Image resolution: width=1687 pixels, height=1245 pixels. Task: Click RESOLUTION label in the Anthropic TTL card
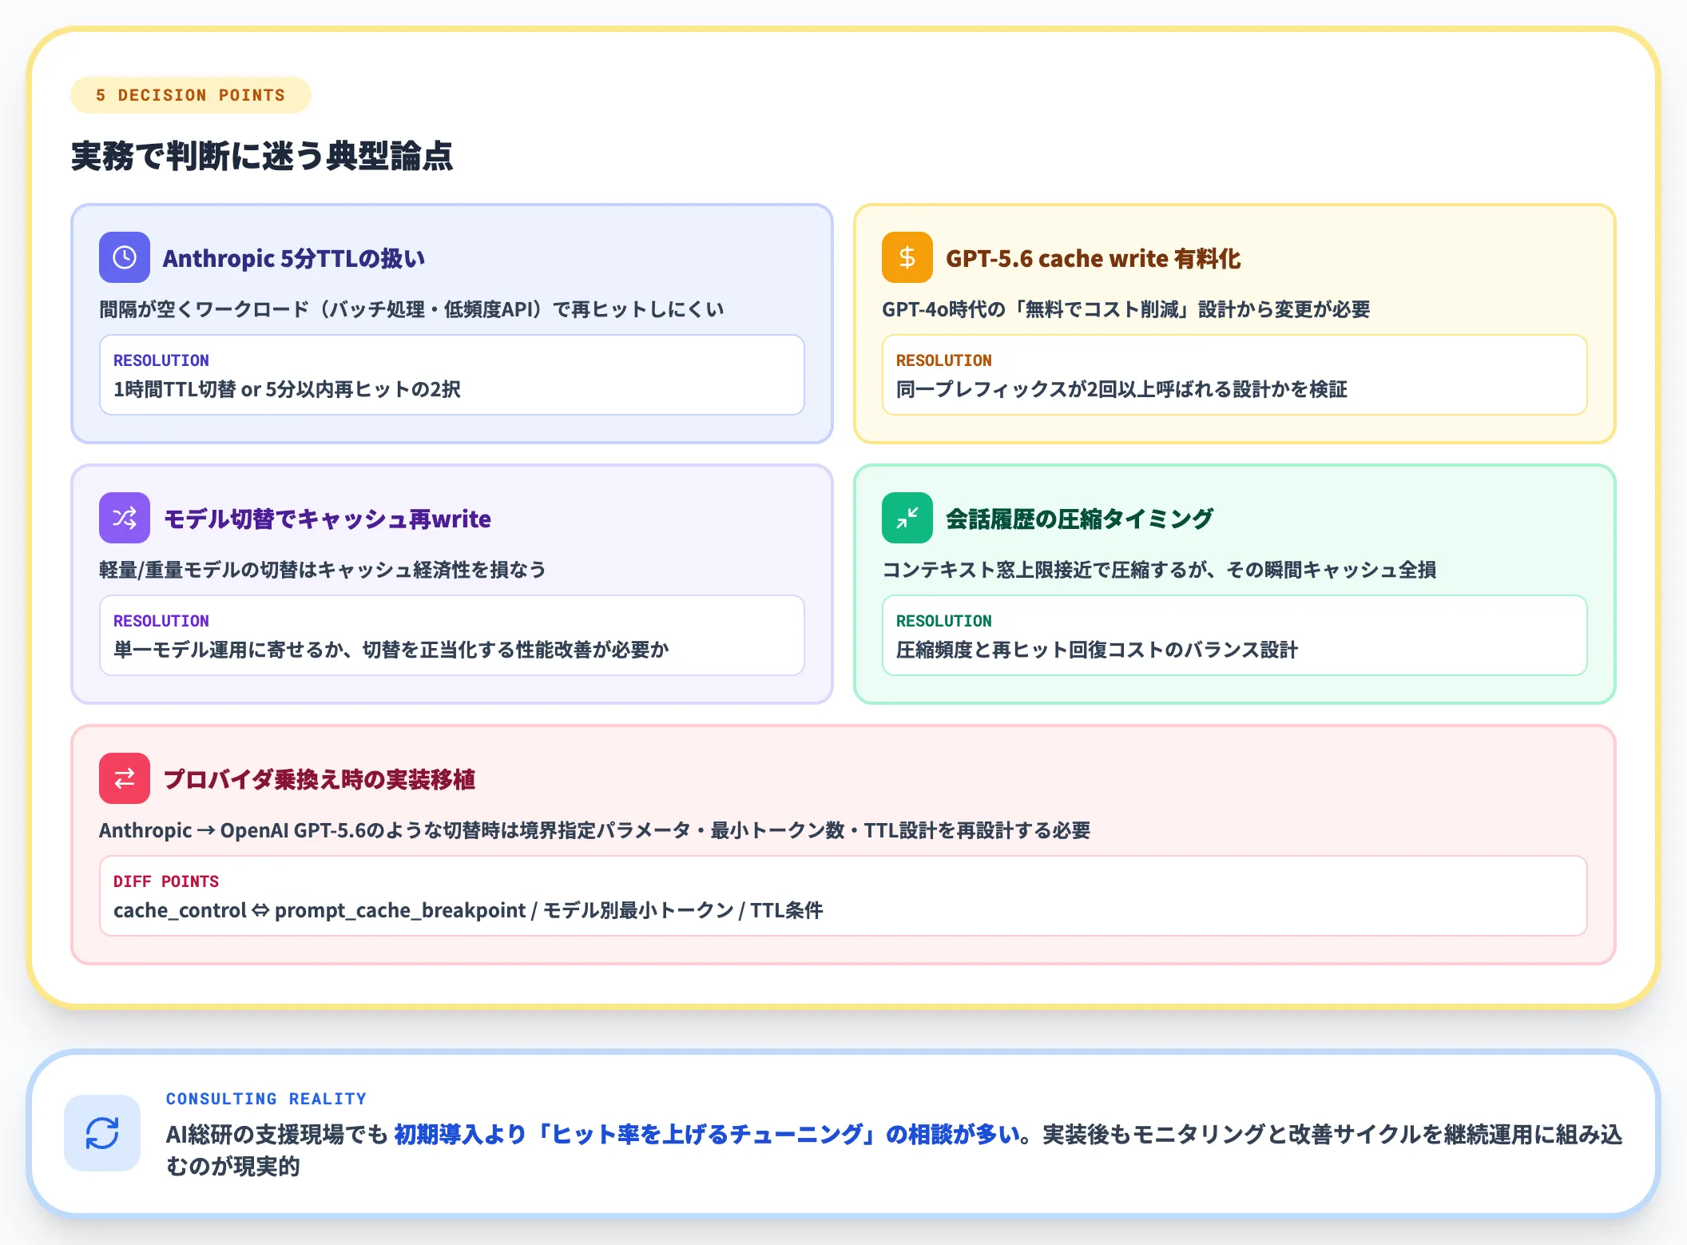click(161, 360)
